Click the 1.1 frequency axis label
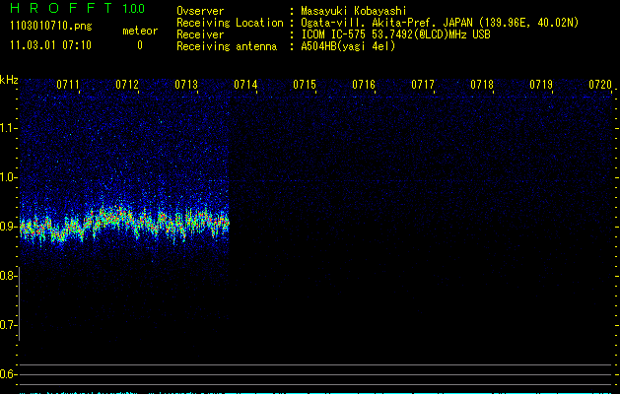The image size is (620, 394). pyautogui.click(x=8, y=128)
